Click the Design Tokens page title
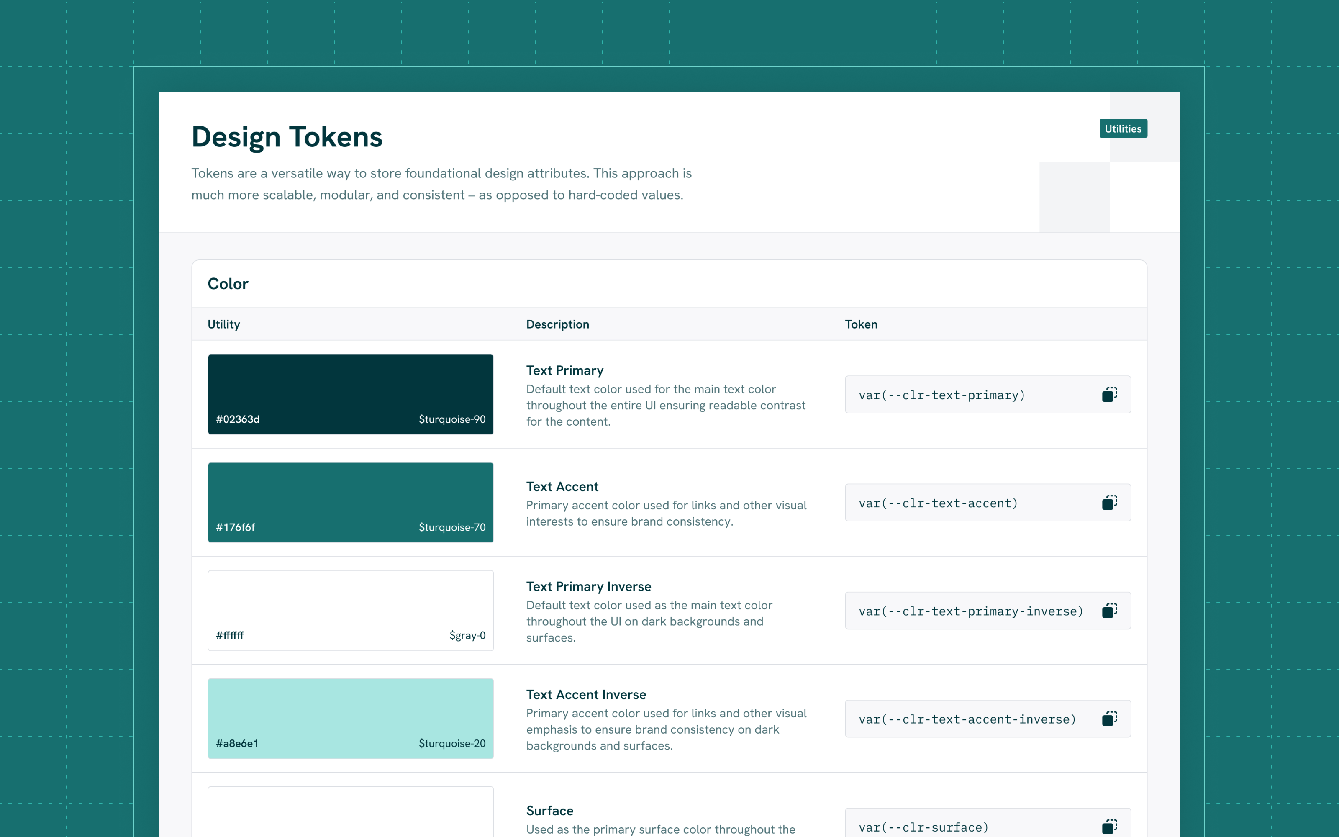The height and width of the screenshot is (837, 1339). pyautogui.click(x=287, y=137)
